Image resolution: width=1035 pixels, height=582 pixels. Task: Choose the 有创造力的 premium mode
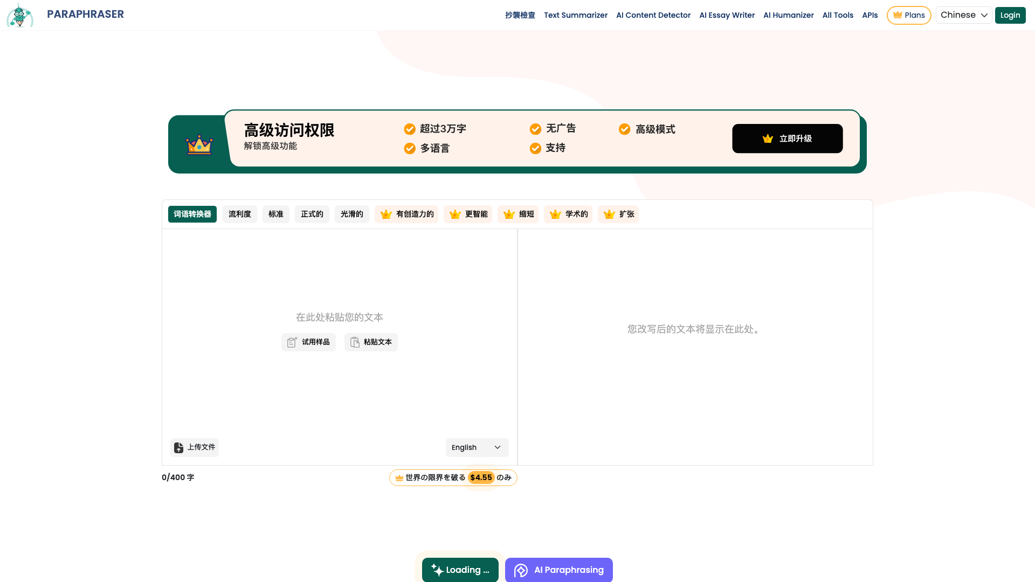tap(406, 214)
